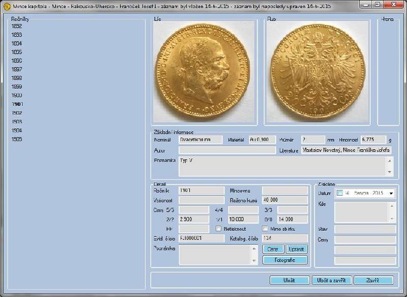The height and width of the screenshot is (297, 407).
Task: Select year 1892 in Ročníky list
Action: (x=16, y=26)
